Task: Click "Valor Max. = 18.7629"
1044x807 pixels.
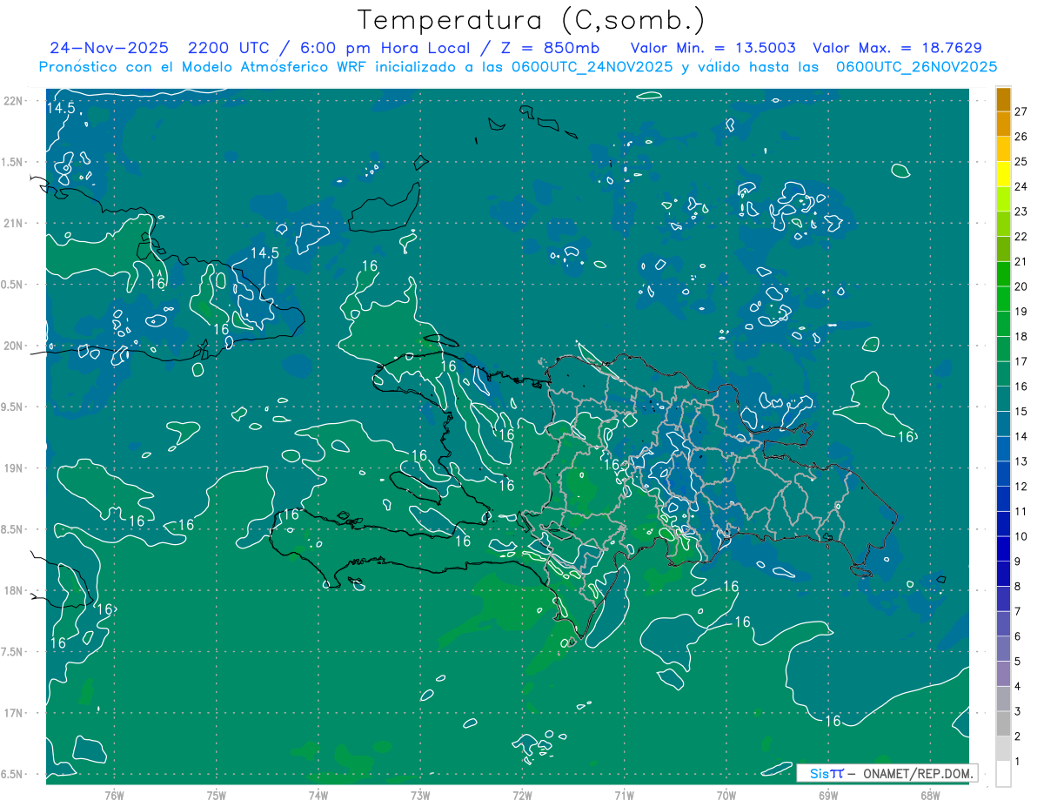Action: coord(897,49)
